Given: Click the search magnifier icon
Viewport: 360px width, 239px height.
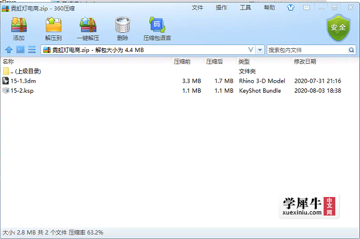Looking at the screenshot, I should [351, 50].
